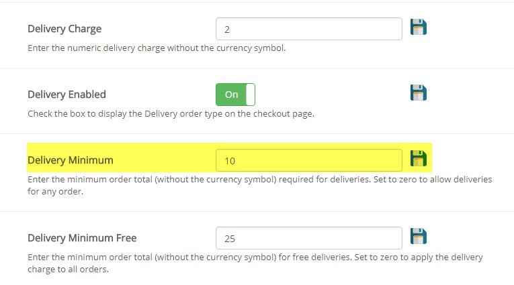Save the Delivery Charge value

coord(419,27)
